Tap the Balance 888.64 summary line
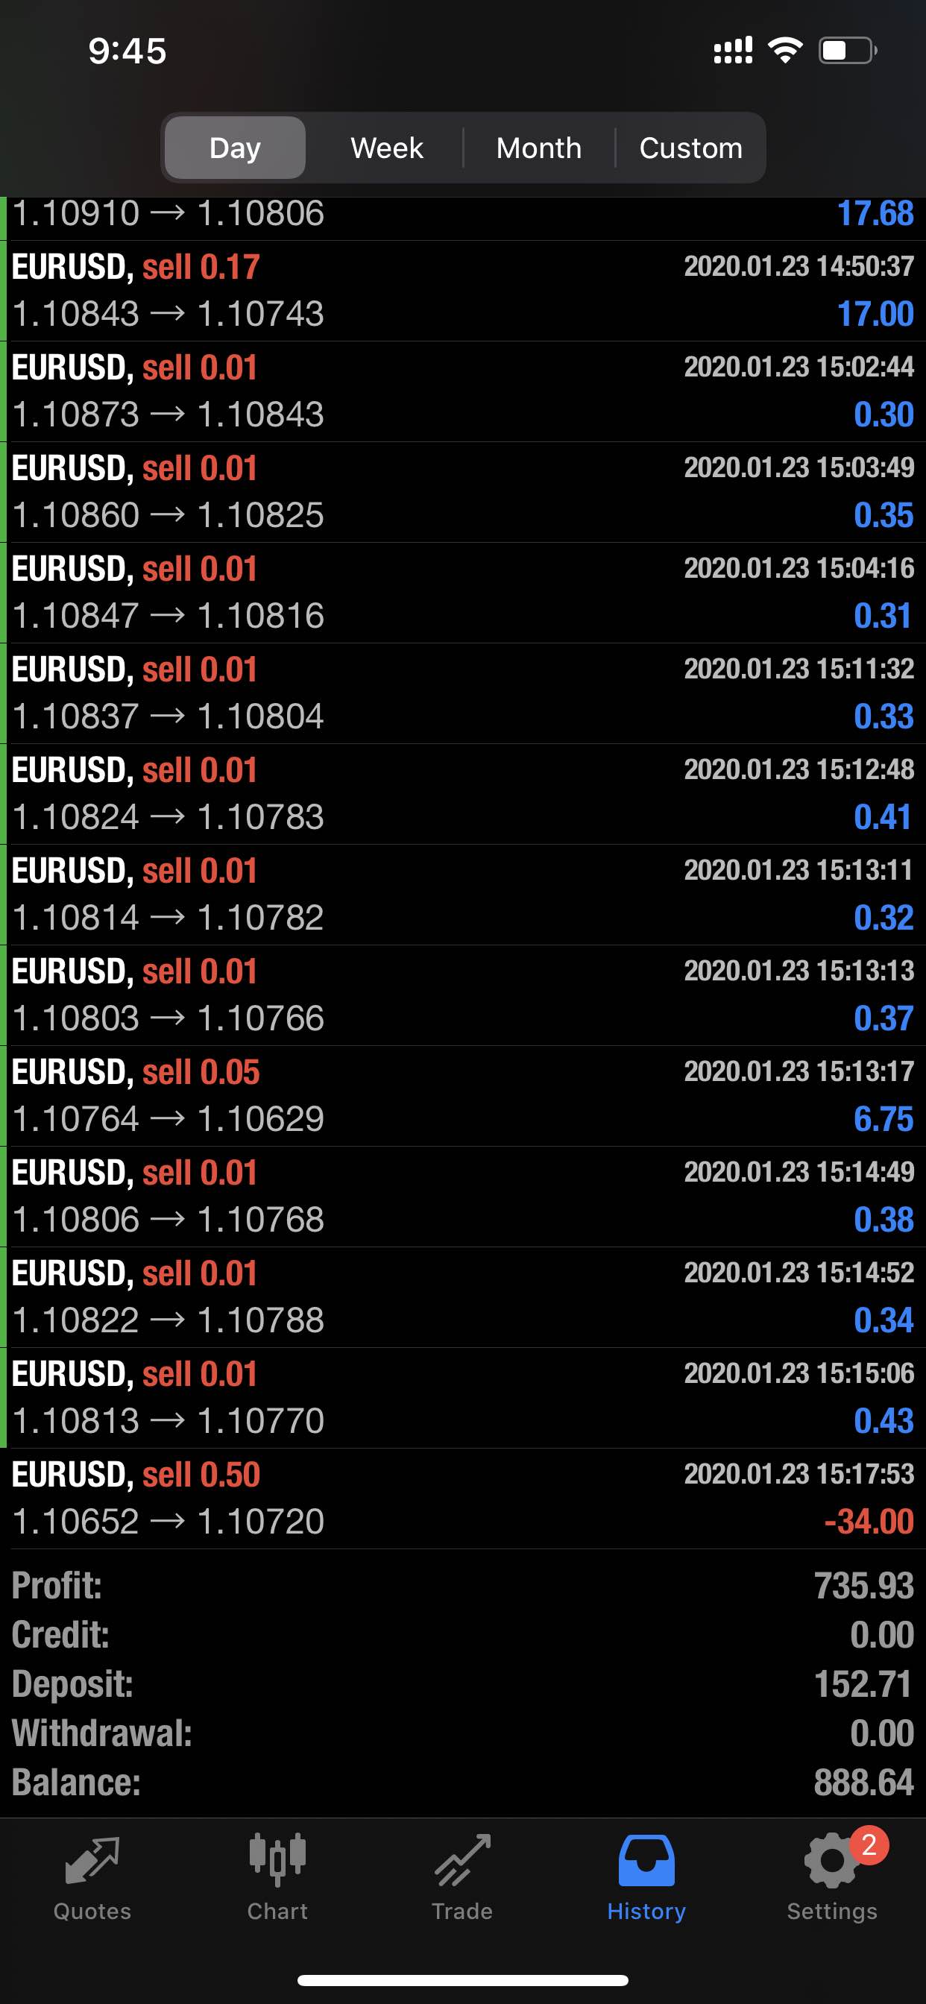The width and height of the screenshot is (926, 2004). (463, 1783)
